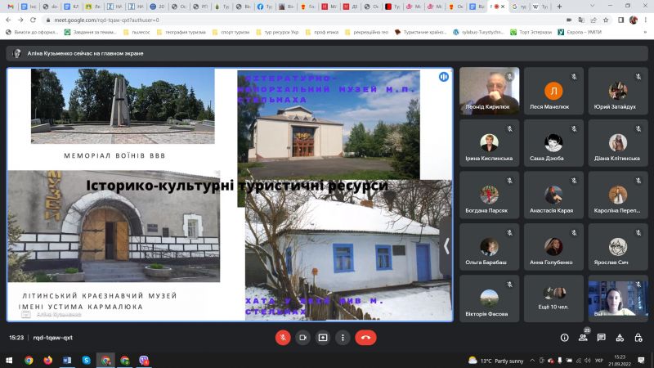Go forward in browser
Viewport: 654px width, 368px height.
20,20
